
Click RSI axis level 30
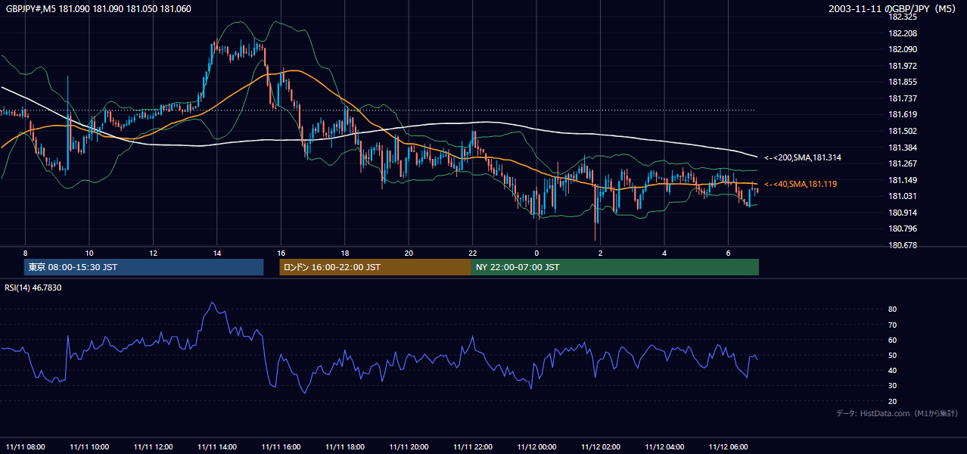pyautogui.click(x=893, y=385)
